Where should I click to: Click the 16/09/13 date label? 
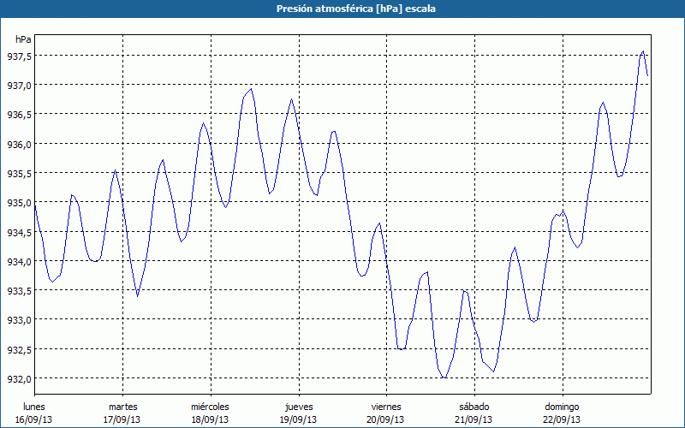34,419
